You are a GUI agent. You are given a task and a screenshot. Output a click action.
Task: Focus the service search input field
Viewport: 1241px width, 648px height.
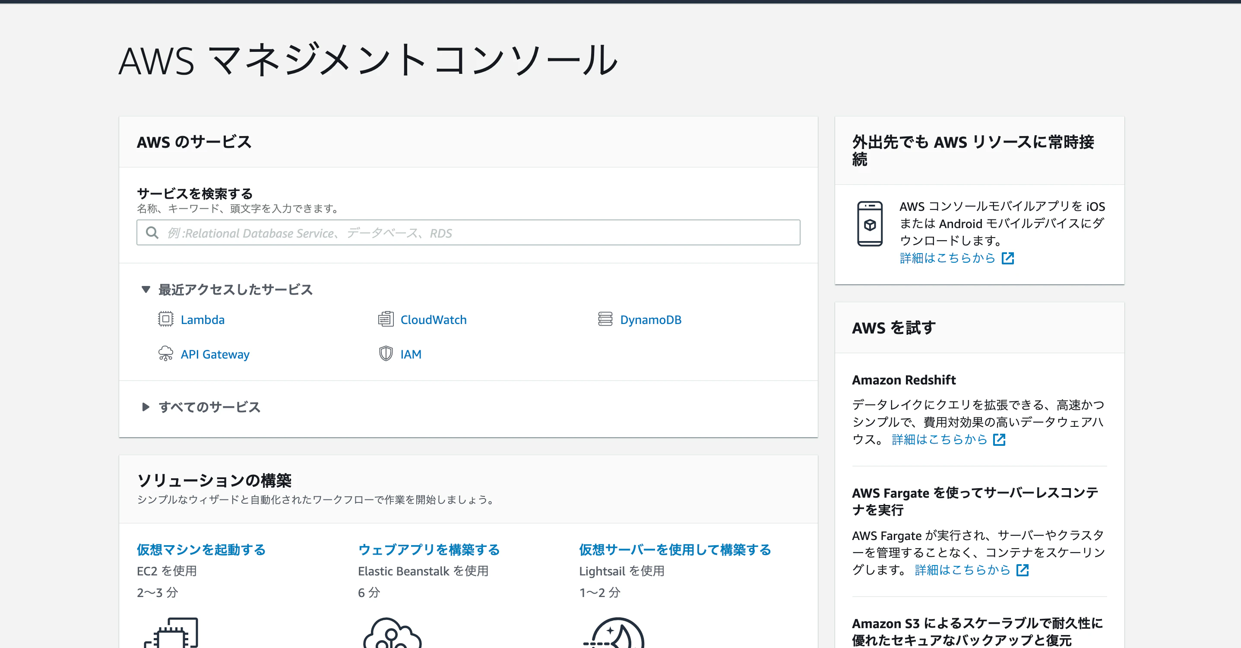[x=468, y=233]
